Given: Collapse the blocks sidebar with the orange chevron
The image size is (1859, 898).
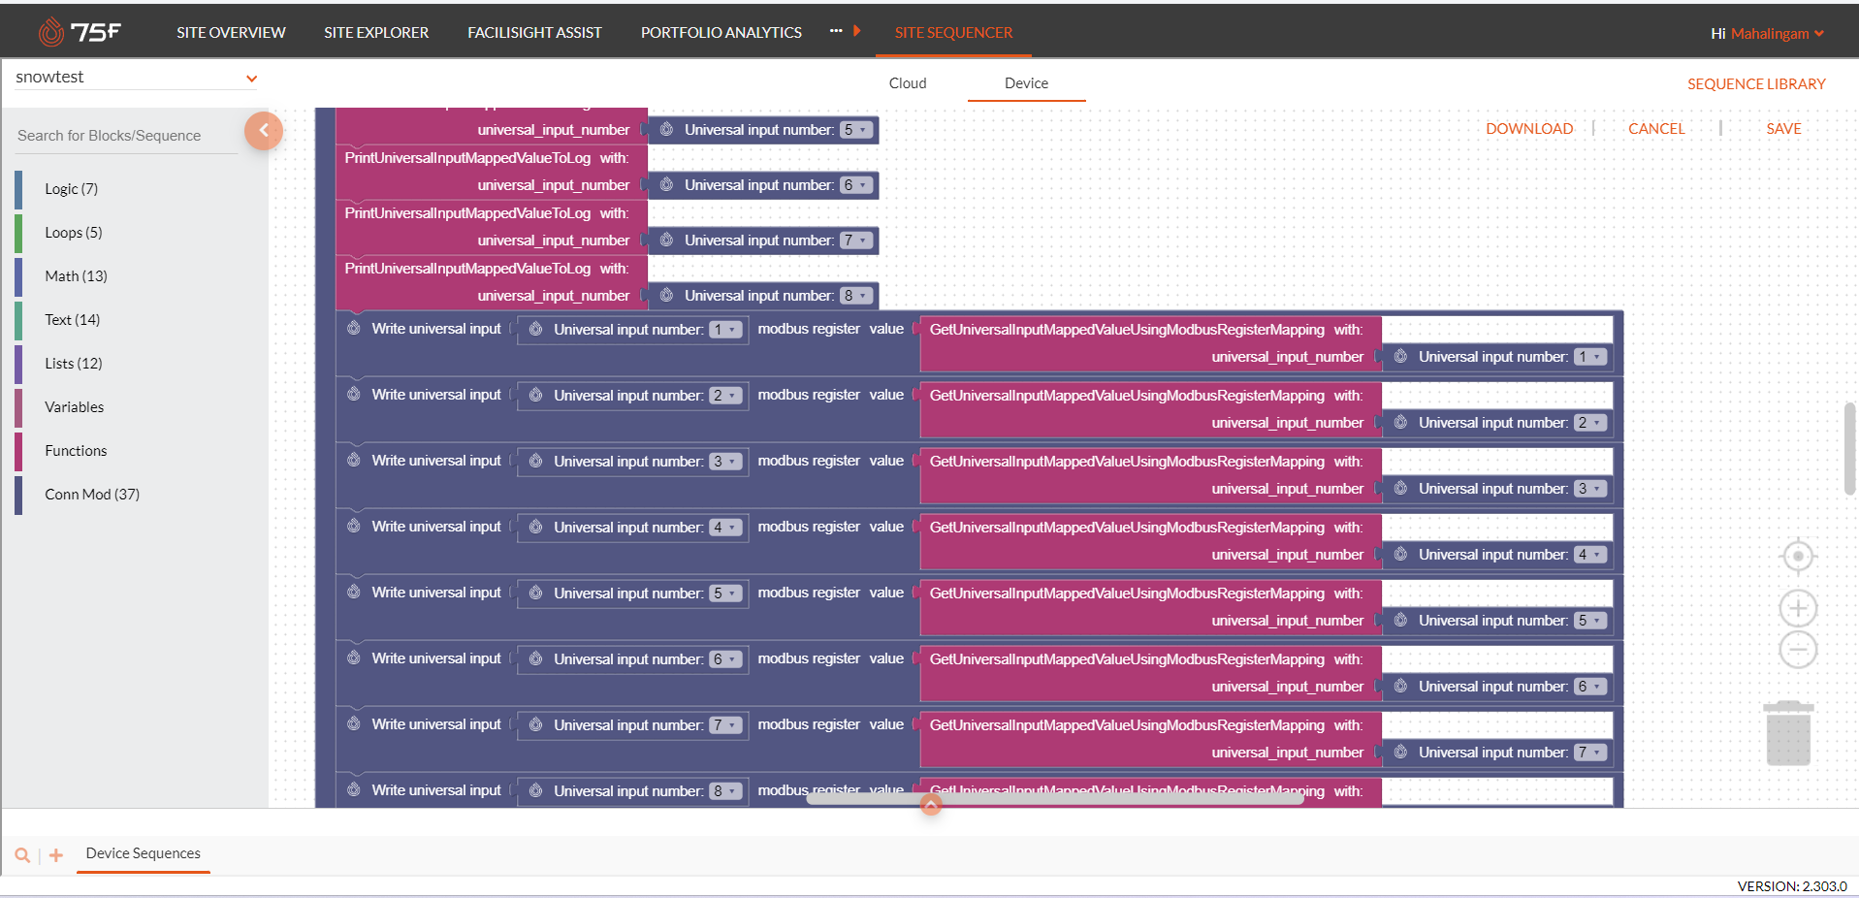Looking at the screenshot, I should (263, 130).
